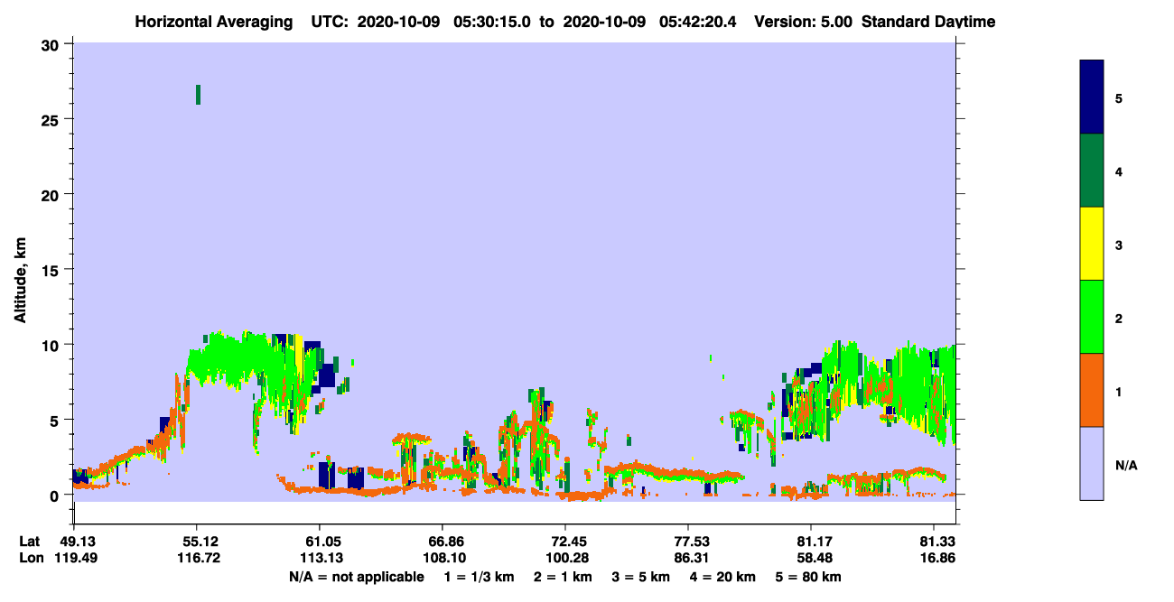Click the colorbar label 3
1174x602 pixels.
(x=1119, y=244)
